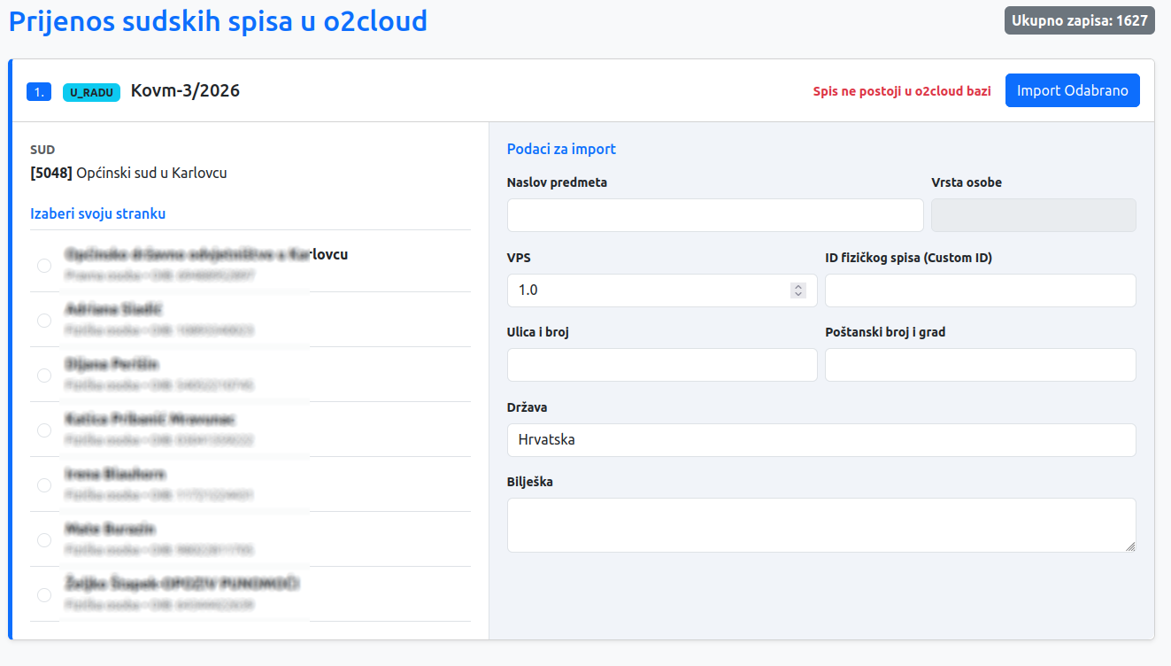Increase VPS value with the up arrow
The height and width of the screenshot is (666, 1171).
tap(798, 286)
